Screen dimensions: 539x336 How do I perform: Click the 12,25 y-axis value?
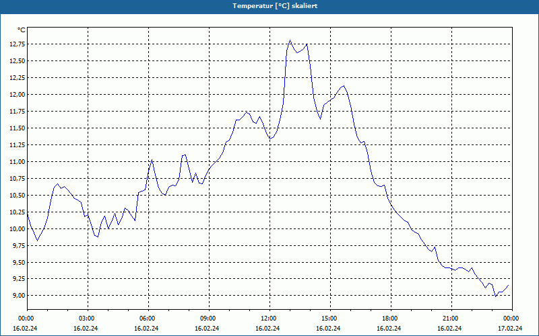pyautogui.click(x=16, y=77)
